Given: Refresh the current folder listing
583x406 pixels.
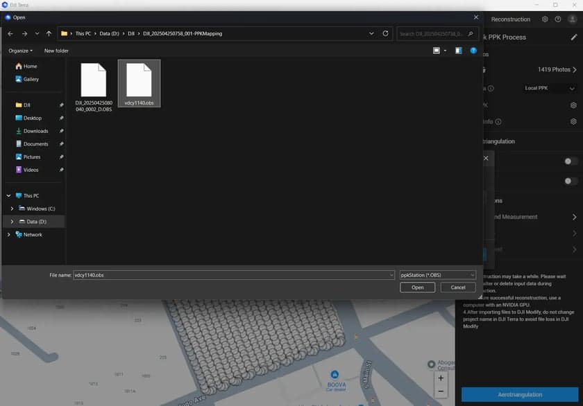Looking at the screenshot, I should tap(385, 33).
